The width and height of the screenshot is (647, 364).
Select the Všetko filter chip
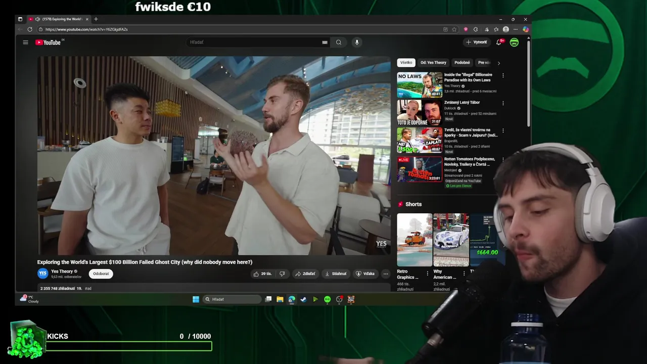(406, 63)
